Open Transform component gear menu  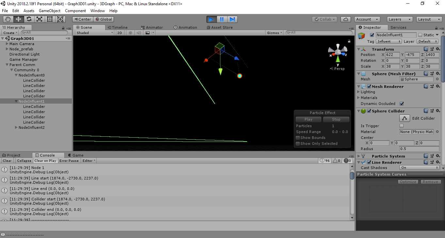point(438,49)
